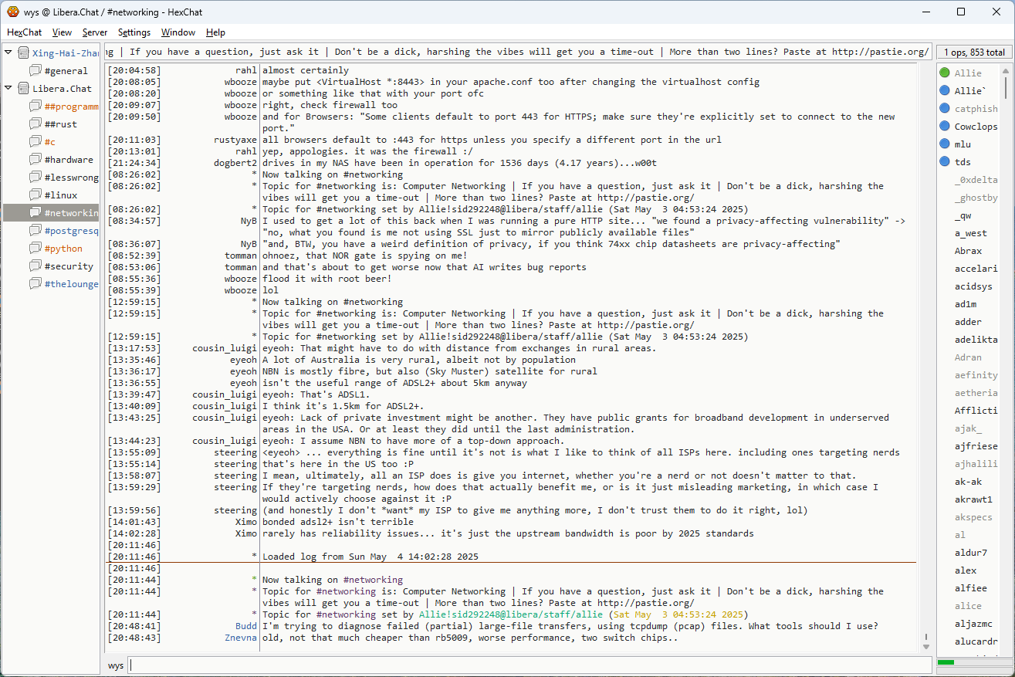Screen dimensions: 1015x677
Task: Open the Server menu
Action: (95, 32)
